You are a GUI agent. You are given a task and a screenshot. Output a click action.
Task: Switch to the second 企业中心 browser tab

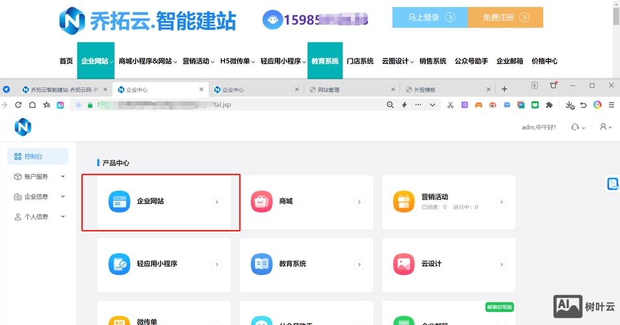[256, 90]
